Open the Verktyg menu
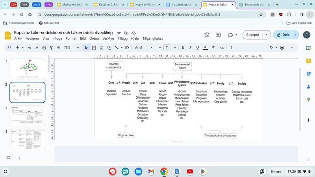The height and width of the screenshot is (177, 315). point(108,39)
